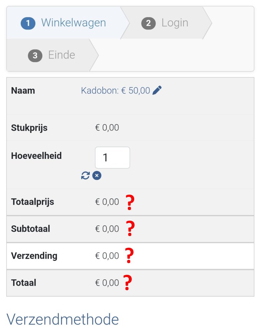
Task: Click the number 3 step badge
Action: [35, 55]
